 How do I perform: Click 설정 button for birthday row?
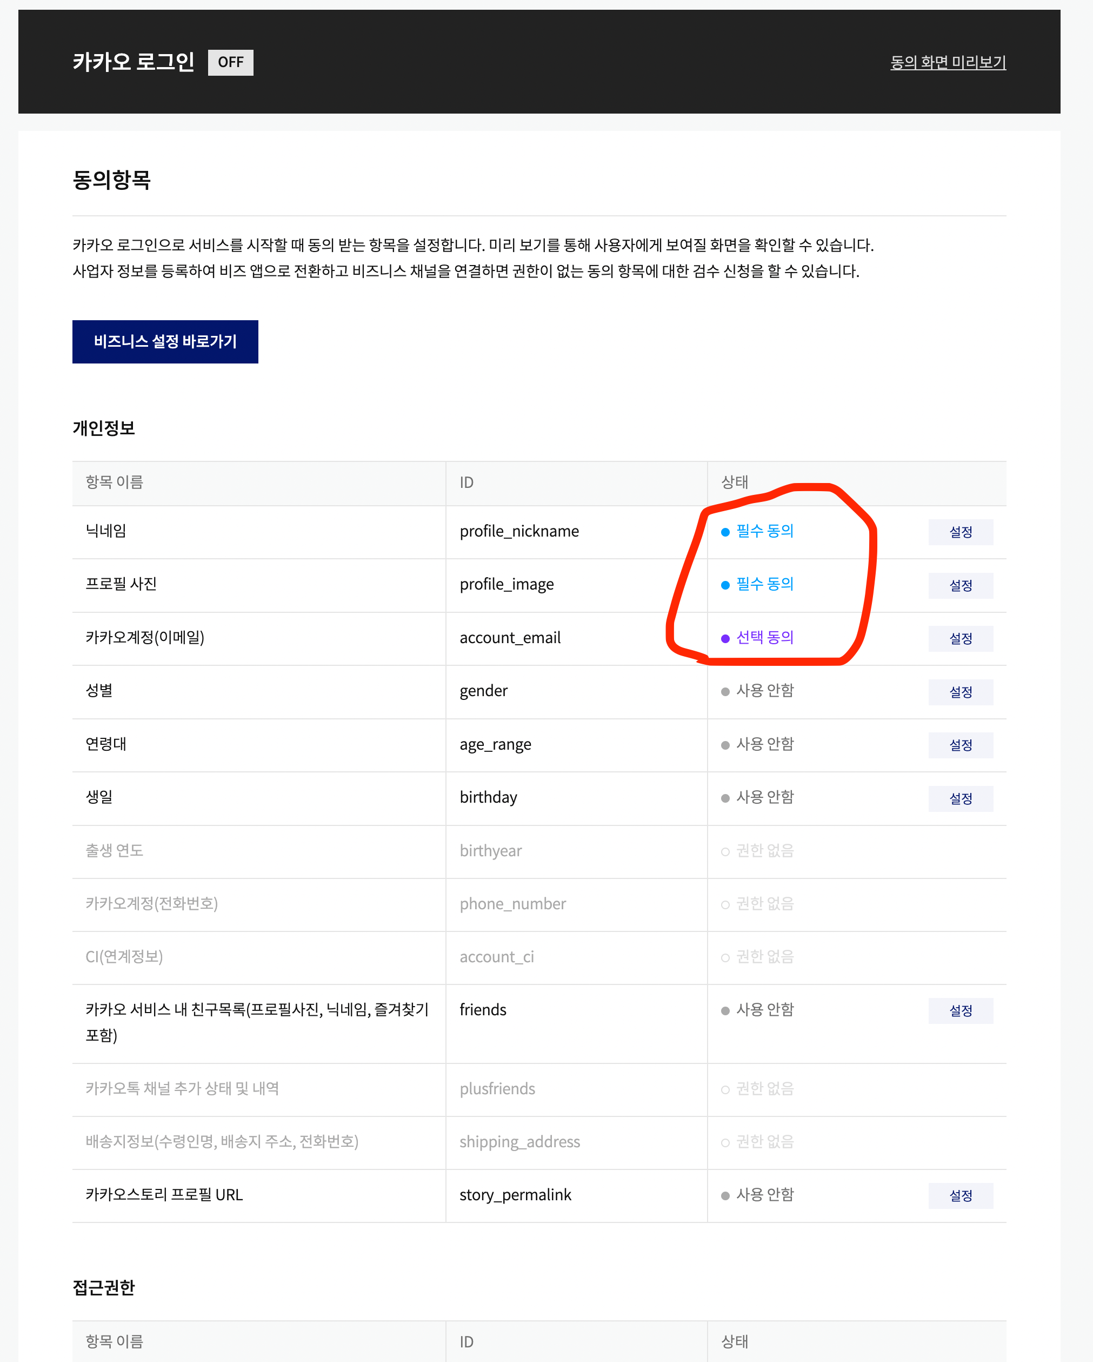[x=960, y=798]
